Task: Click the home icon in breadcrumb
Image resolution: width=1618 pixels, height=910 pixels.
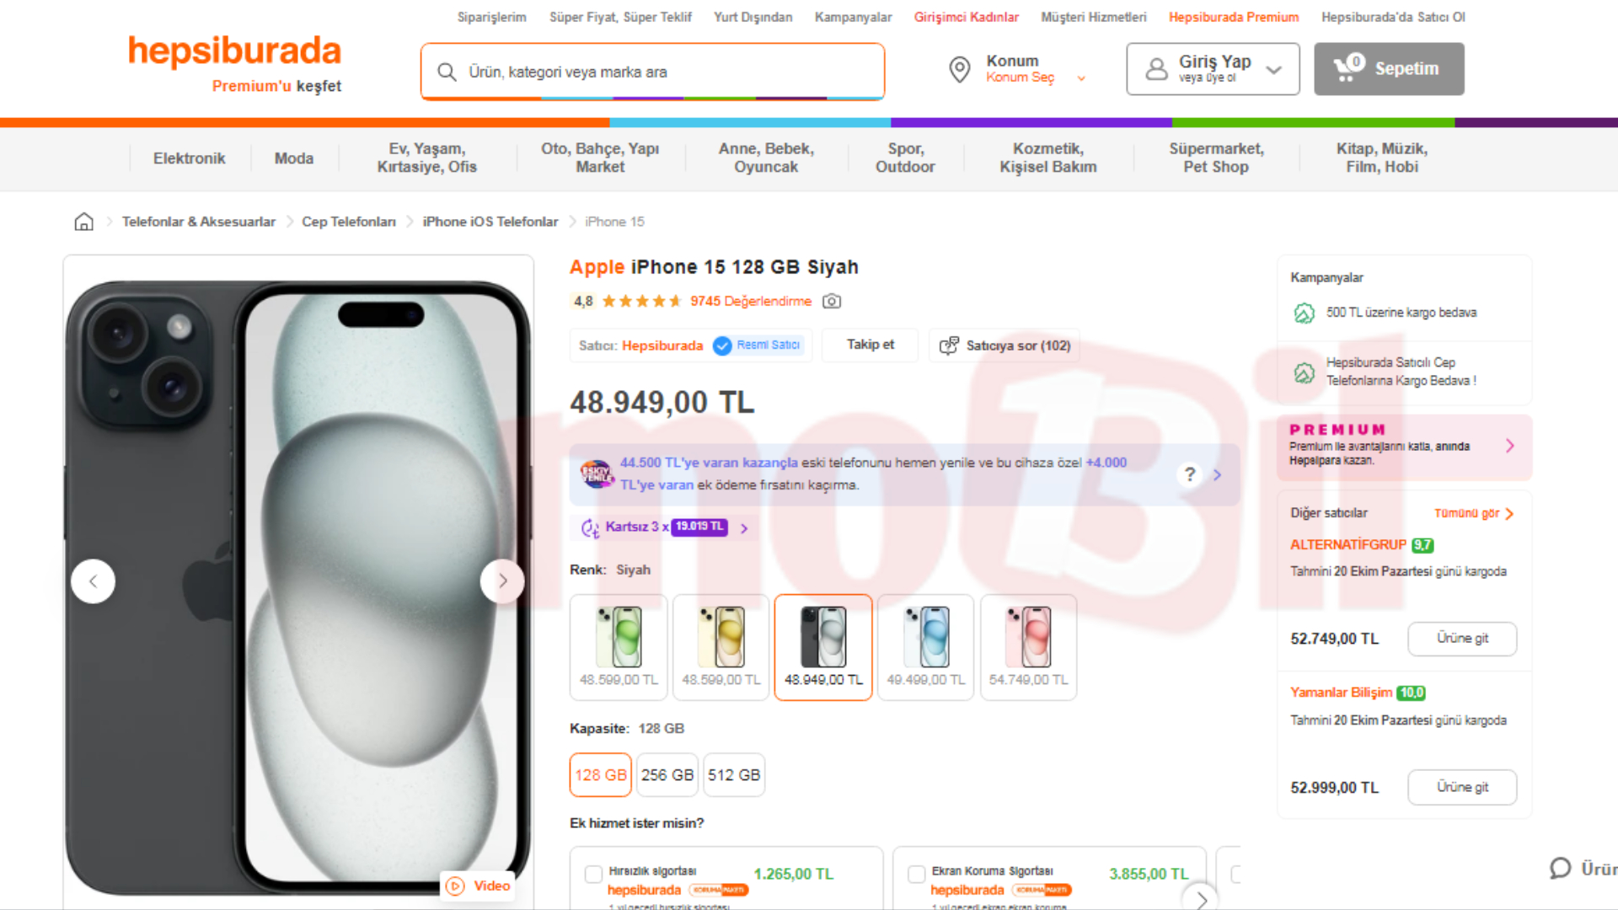Action: [83, 222]
